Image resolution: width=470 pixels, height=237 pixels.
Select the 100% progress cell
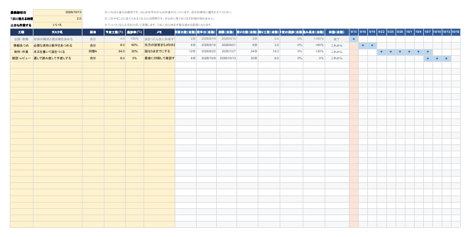[x=134, y=39]
